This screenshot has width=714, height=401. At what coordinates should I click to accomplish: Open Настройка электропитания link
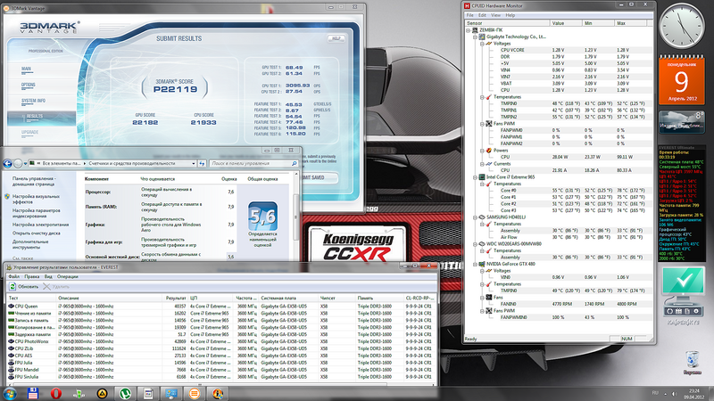40,225
